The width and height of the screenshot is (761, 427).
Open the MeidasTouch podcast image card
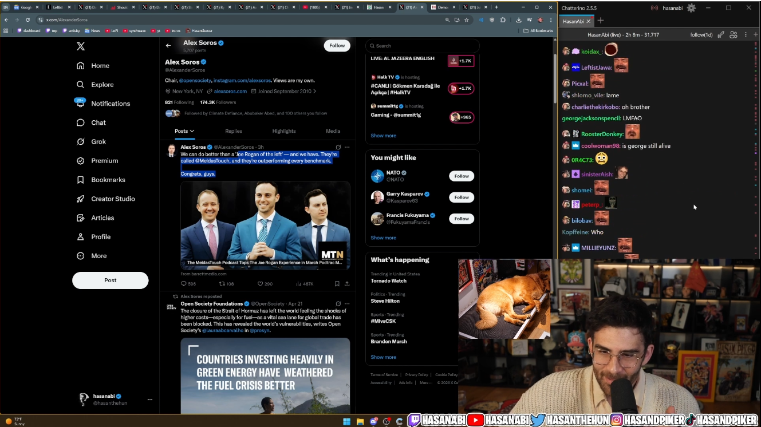click(x=265, y=226)
